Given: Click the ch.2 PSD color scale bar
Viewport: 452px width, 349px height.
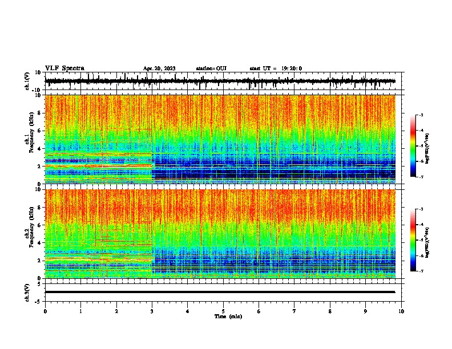Looking at the screenshot, I should pos(413,240).
